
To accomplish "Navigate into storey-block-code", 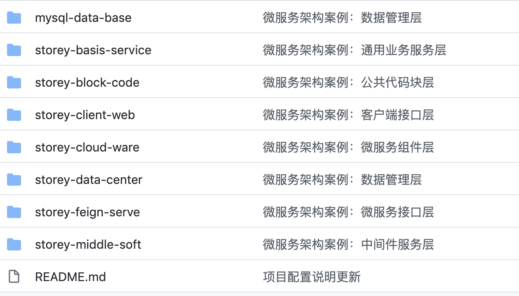I will [x=87, y=83].
